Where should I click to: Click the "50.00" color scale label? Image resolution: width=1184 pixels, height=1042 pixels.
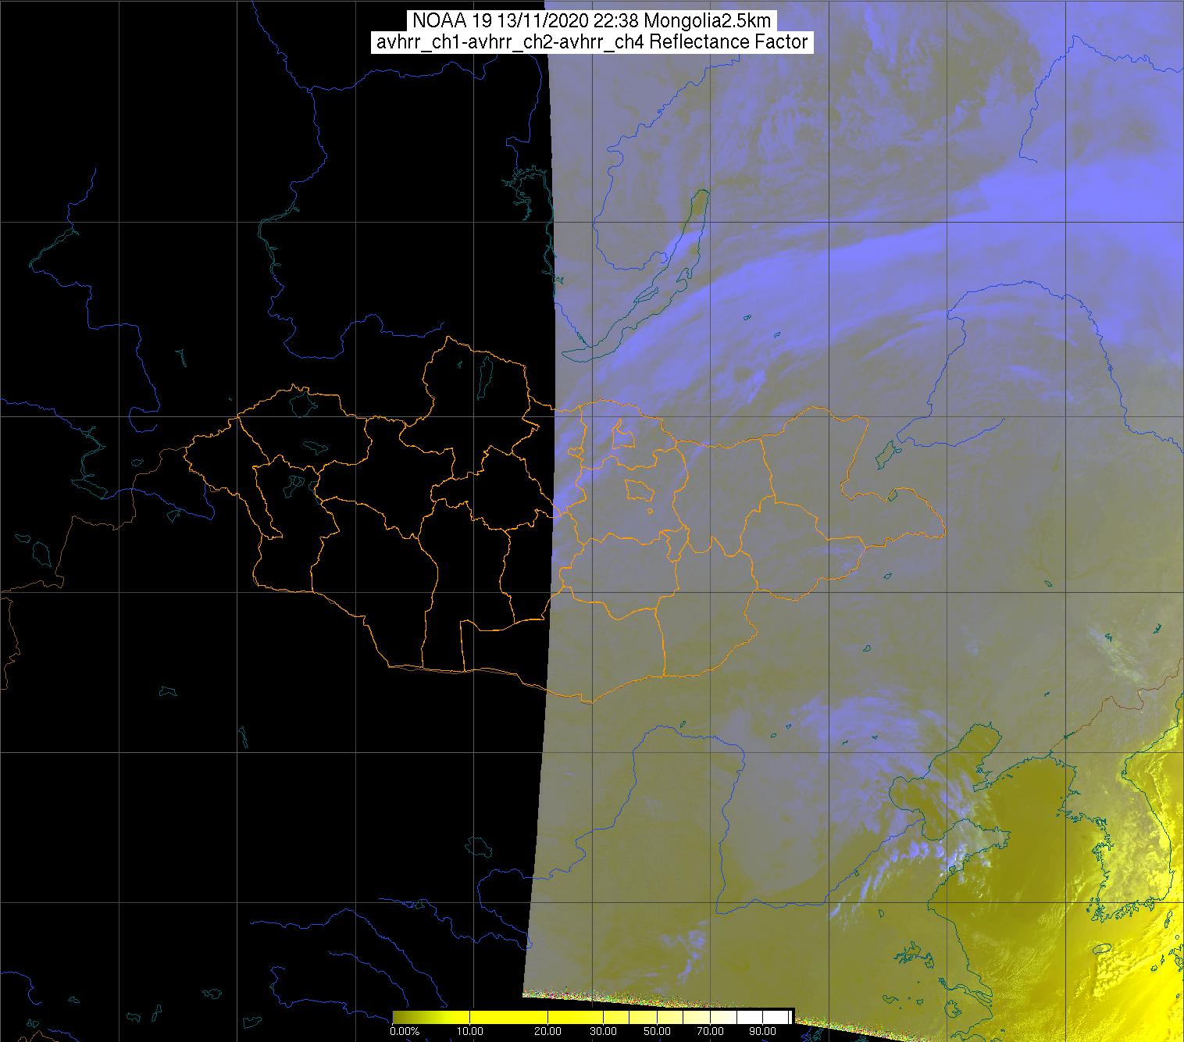coord(657,1031)
